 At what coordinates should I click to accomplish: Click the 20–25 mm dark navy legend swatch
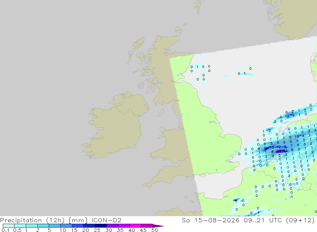[89, 226]
